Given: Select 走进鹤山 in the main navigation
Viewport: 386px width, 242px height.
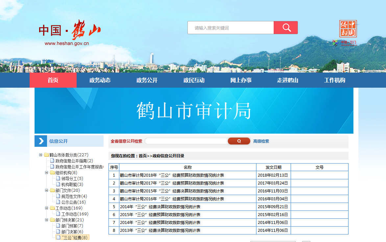Looking at the screenshot, I should click(x=288, y=80).
